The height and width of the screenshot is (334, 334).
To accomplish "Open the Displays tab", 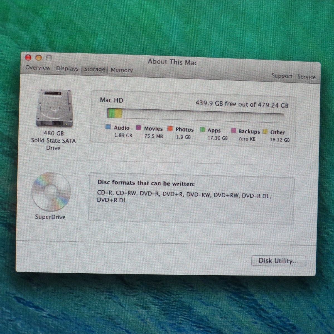I will [x=67, y=68].
